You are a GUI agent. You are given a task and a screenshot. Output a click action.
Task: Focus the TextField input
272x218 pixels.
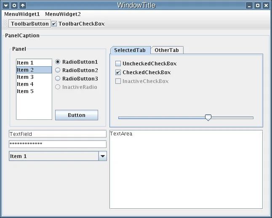pos(58,134)
